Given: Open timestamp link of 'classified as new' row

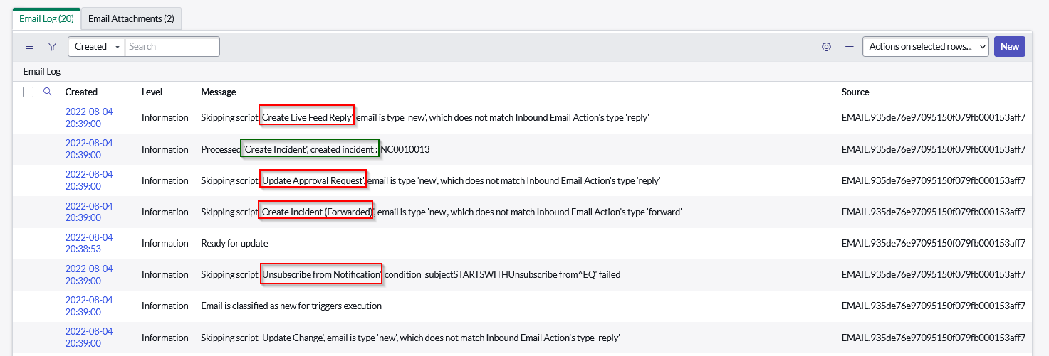Looking at the screenshot, I should coord(89,306).
